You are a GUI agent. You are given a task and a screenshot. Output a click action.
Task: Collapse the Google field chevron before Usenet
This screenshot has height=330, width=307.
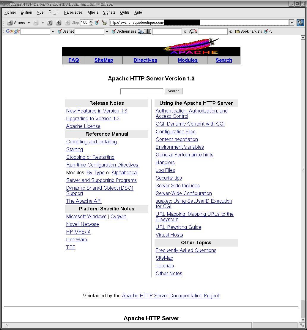tap(53, 31)
